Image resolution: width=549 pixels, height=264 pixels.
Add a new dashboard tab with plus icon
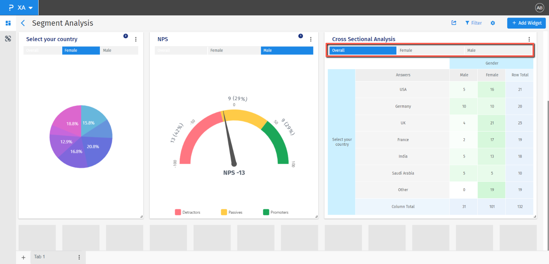pyautogui.click(x=24, y=257)
